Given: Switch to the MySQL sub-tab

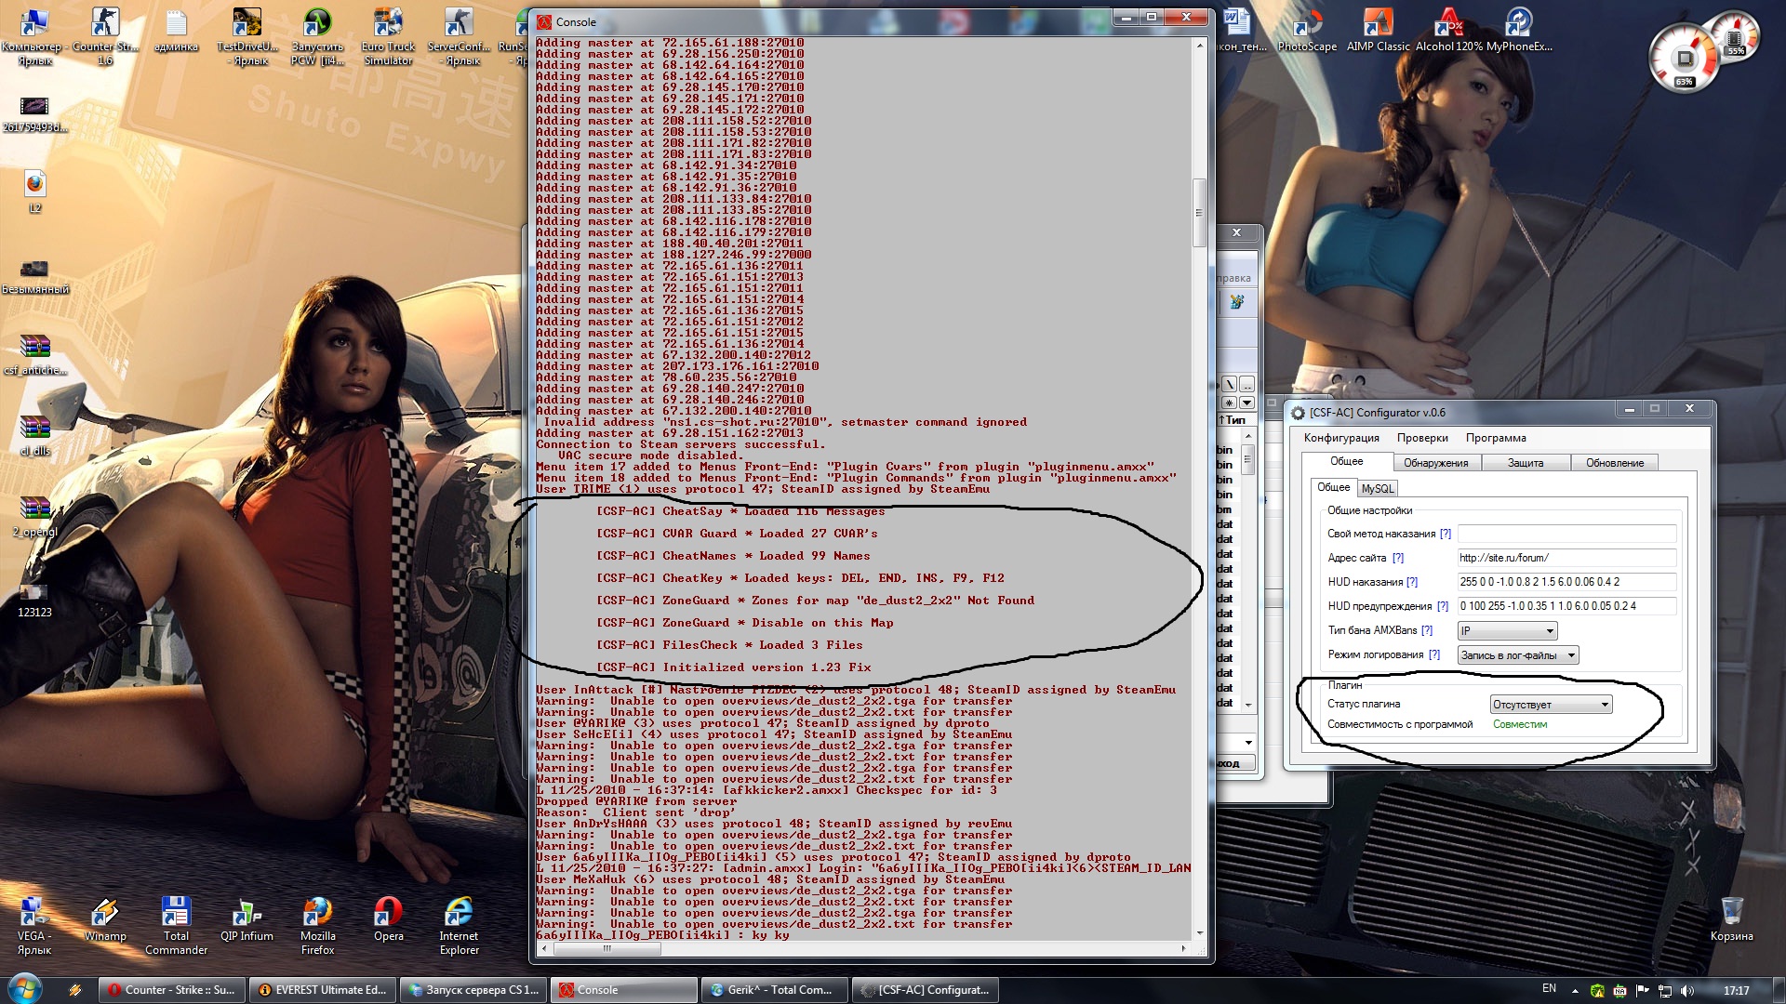Looking at the screenshot, I should 1378,488.
